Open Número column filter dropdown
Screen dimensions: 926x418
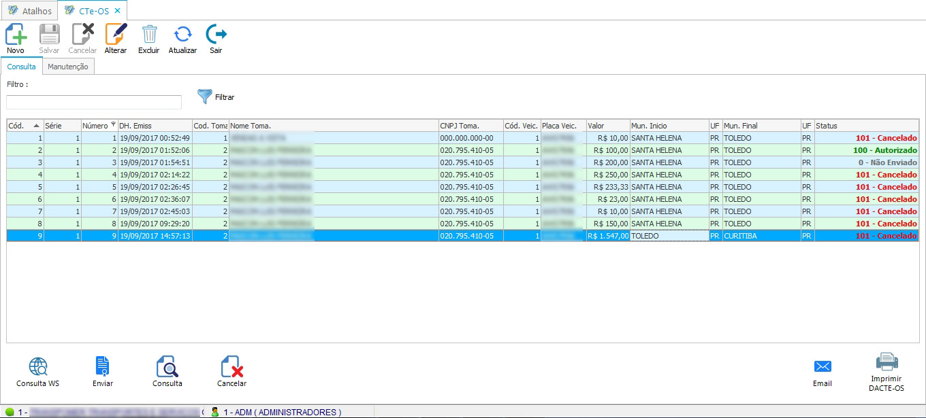point(113,125)
